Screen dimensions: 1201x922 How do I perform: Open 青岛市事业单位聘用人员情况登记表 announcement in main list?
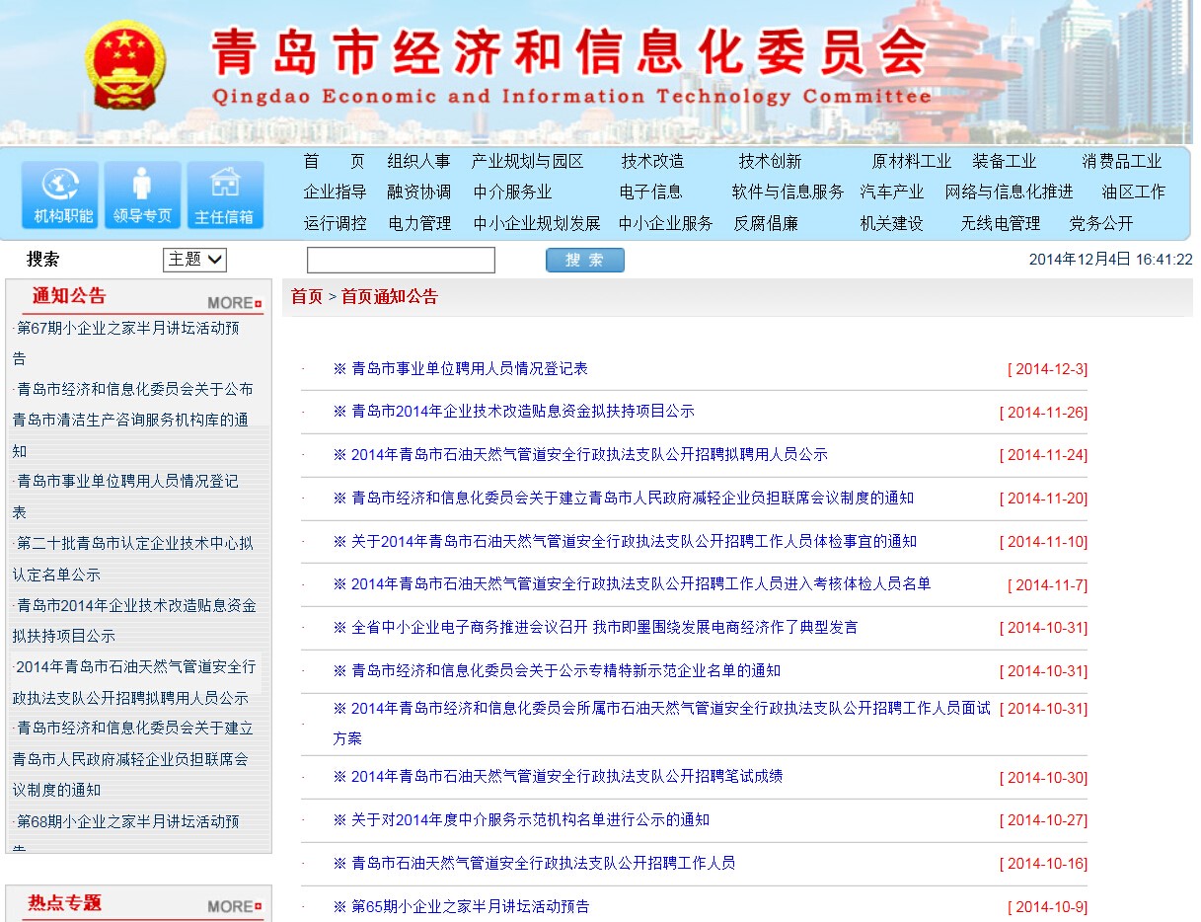point(469,368)
